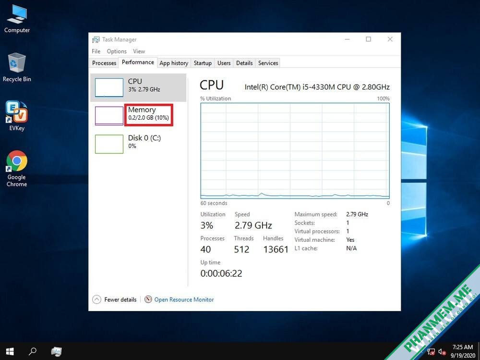Open Resource Monitor link

point(184,299)
